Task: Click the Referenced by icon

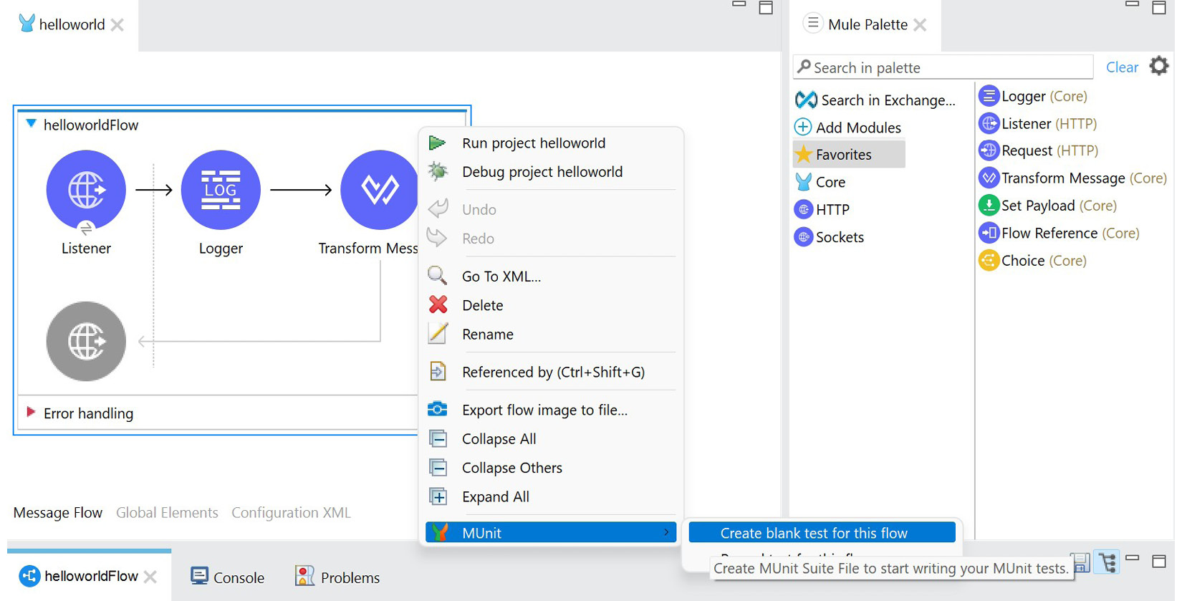Action: 437,371
